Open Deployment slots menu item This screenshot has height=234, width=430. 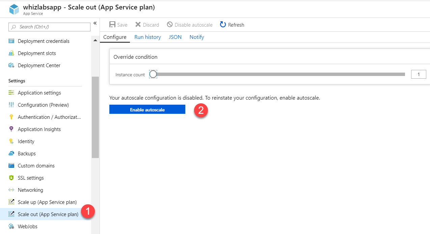click(37, 53)
